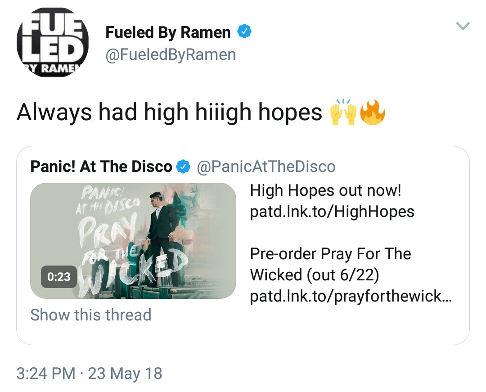
Task: Open the Pre-order Pray For The Wicked text
Action: click(330, 264)
